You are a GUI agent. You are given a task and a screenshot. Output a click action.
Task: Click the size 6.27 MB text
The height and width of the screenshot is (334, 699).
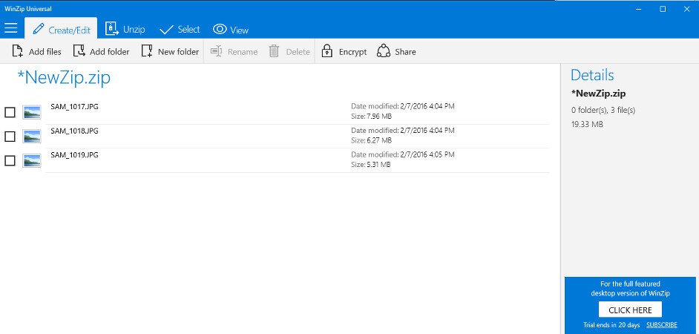click(371, 140)
